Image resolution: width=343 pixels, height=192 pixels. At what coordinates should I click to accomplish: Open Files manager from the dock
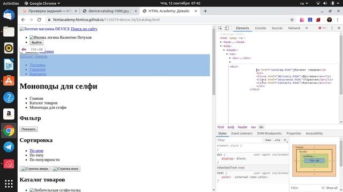click(x=9, y=32)
